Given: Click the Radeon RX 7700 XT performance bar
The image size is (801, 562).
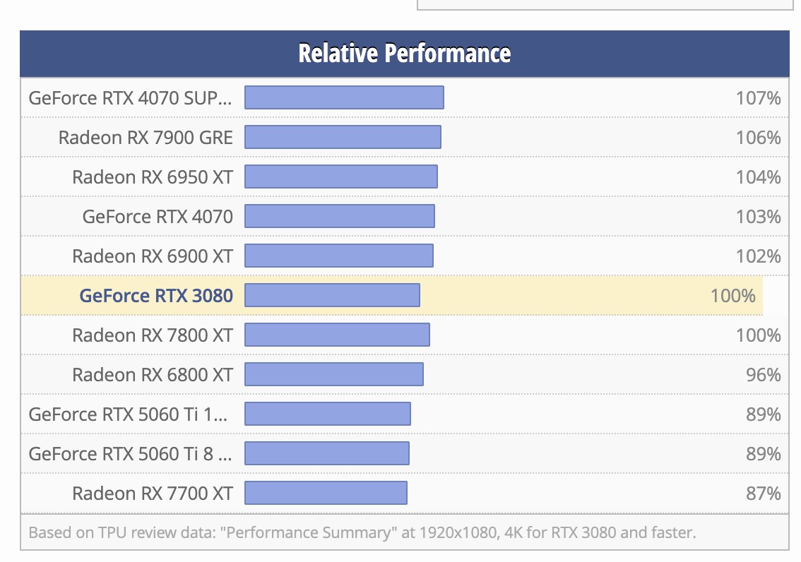Looking at the screenshot, I should tap(326, 493).
